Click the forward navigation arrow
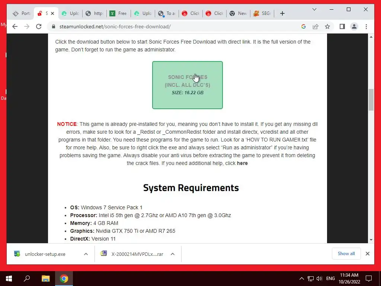Viewport: 381px width, 286px height. pyautogui.click(x=27, y=26)
